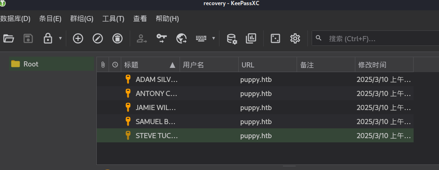Click the Copy password key icon
The height and width of the screenshot is (170, 439).
click(162, 38)
